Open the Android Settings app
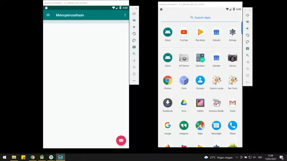Viewport: 287px width, 161px height. (232, 33)
